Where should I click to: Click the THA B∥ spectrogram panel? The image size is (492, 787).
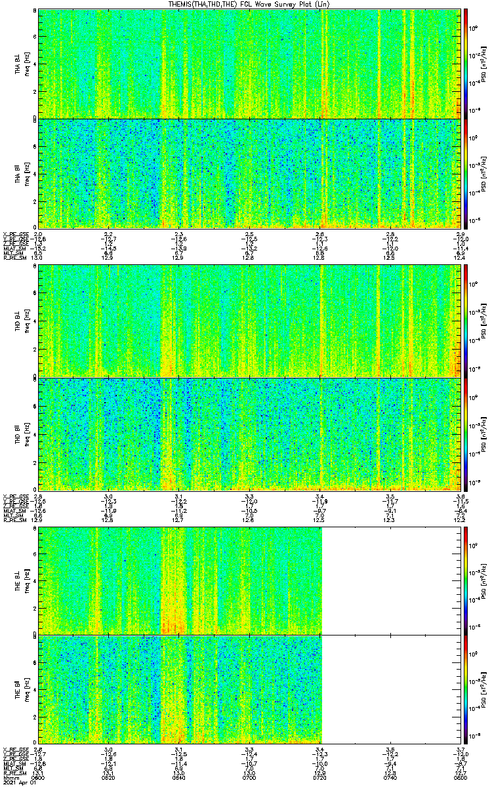[x=248, y=173]
